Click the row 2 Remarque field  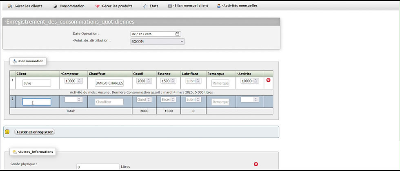pyautogui.click(x=220, y=102)
